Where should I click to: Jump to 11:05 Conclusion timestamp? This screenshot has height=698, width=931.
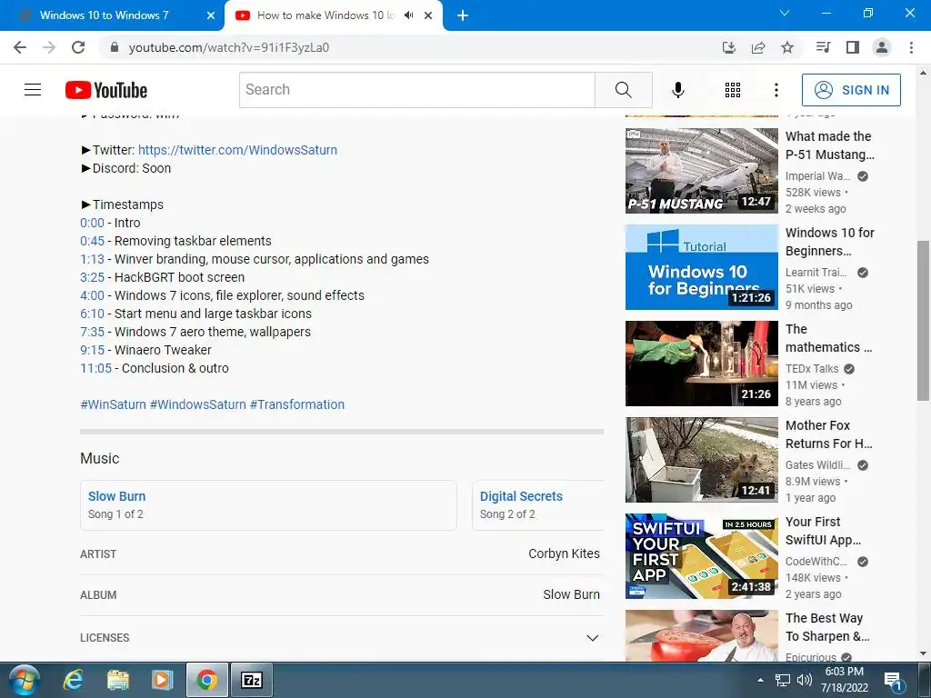point(95,369)
